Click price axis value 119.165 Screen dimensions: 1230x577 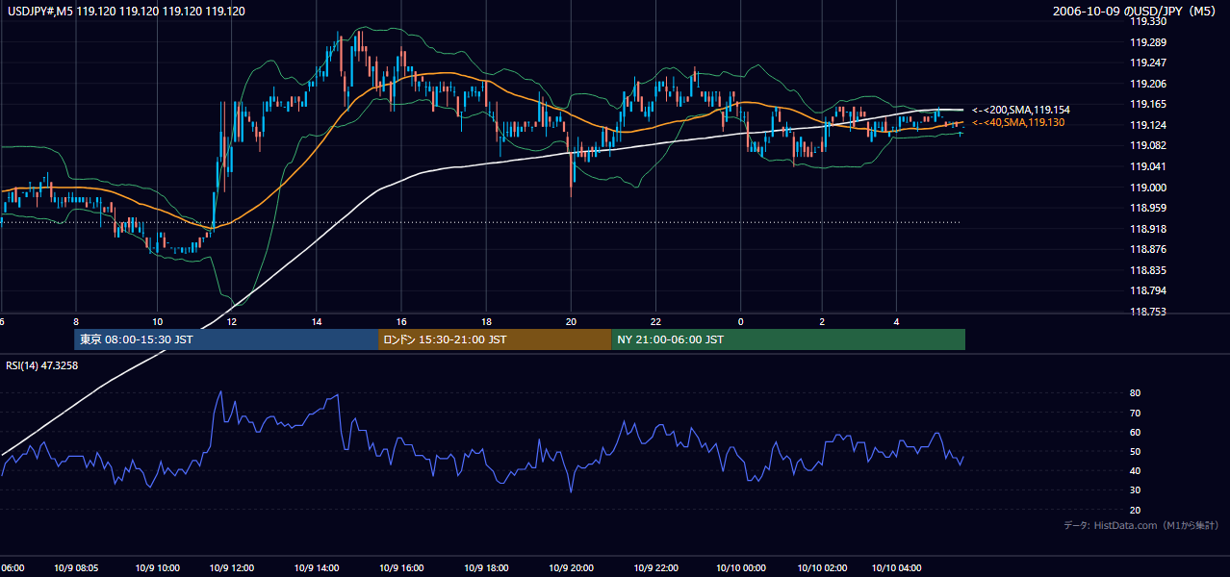1148,104
